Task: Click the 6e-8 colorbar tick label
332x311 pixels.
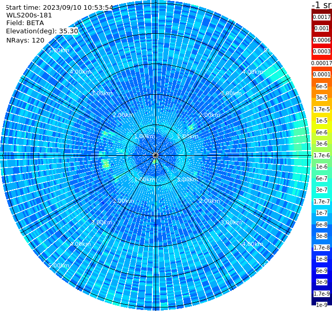Action: pos(322,224)
